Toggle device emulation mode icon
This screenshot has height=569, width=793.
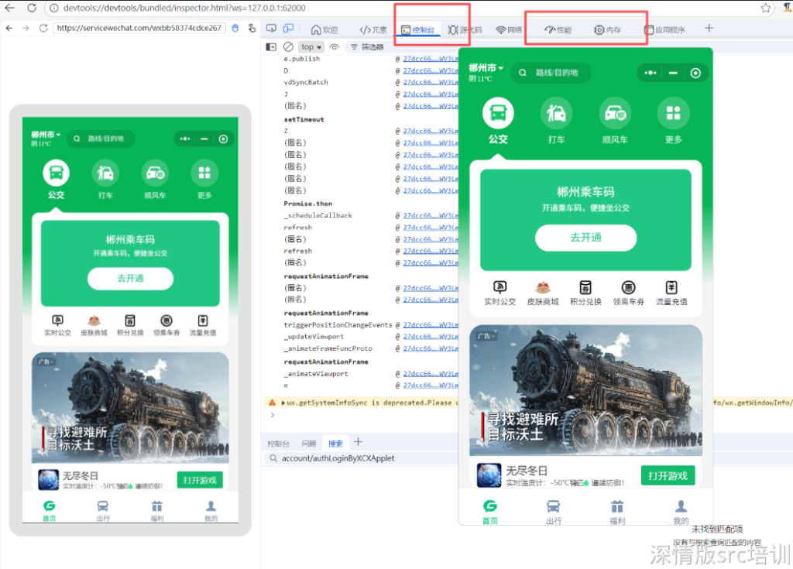[288, 29]
